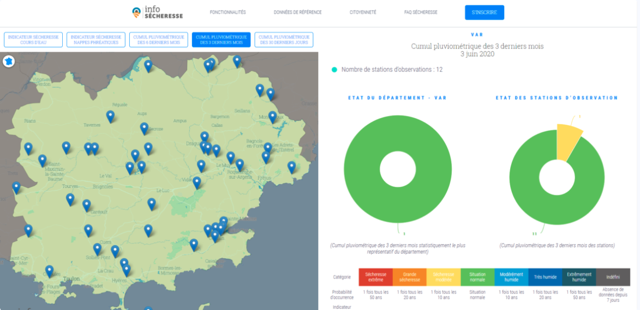Click the station pin directly below Tourves
Image resolution: width=640 pixels, height=310 pixels.
pos(70,199)
